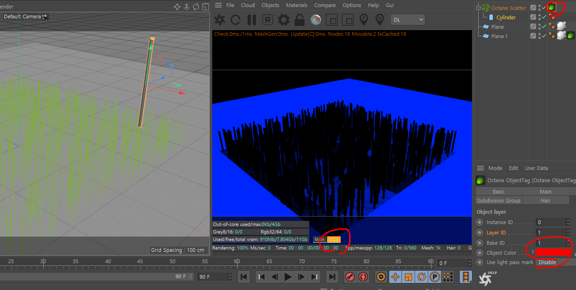Image resolution: width=576 pixels, height=290 pixels.
Task: Toggle the viewport lock padlock icon
Action: [x=299, y=20]
